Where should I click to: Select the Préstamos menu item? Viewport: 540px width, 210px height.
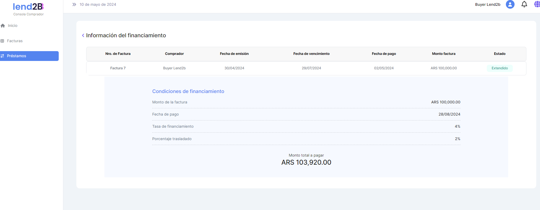[16, 56]
